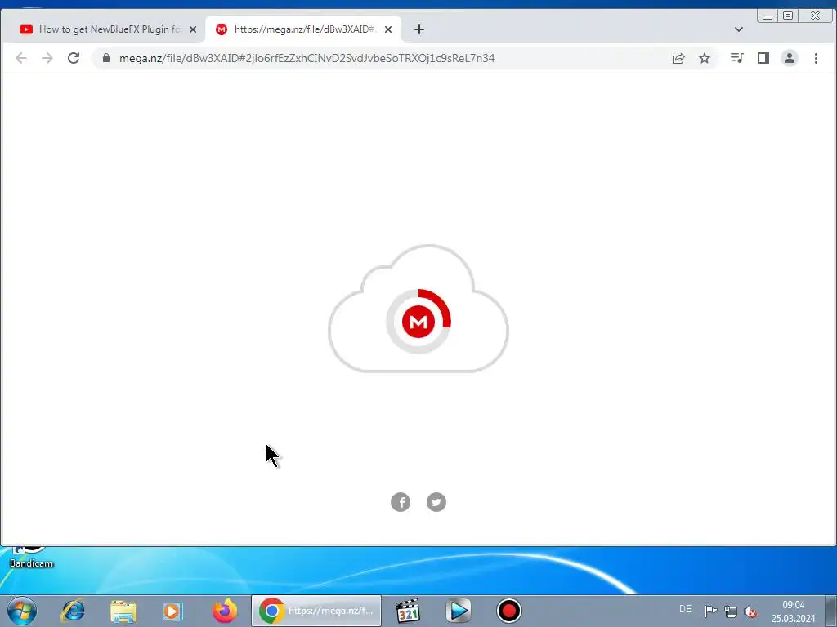837x627 pixels.
Task: Open MEGA's Twitter link
Action: pyautogui.click(x=436, y=502)
